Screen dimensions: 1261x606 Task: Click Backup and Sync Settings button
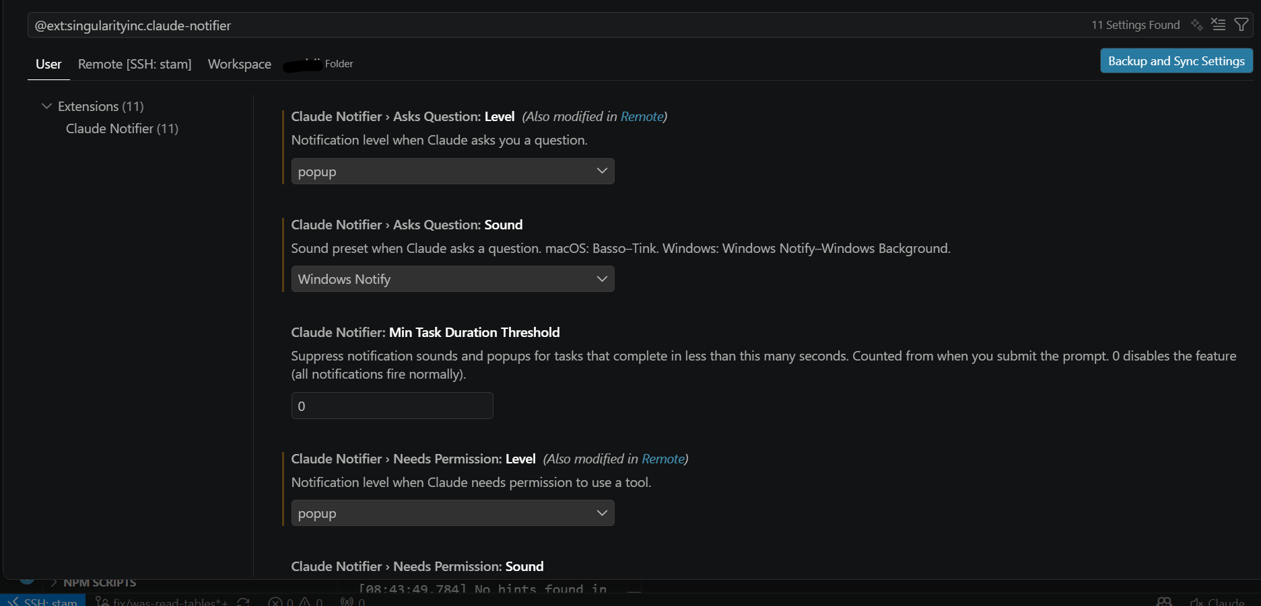[1176, 61]
